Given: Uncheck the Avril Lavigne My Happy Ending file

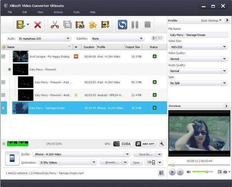Looking at the screenshot, I should [x=3, y=57].
